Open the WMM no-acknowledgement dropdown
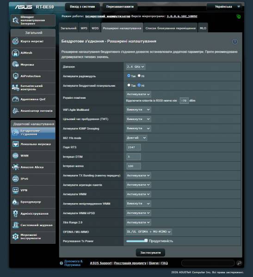This screenshot has width=253, height=277. pyautogui.click(x=138, y=204)
